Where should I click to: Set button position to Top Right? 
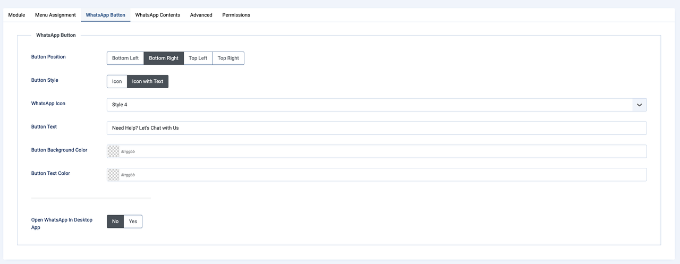pyautogui.click(x=228, y=58)
